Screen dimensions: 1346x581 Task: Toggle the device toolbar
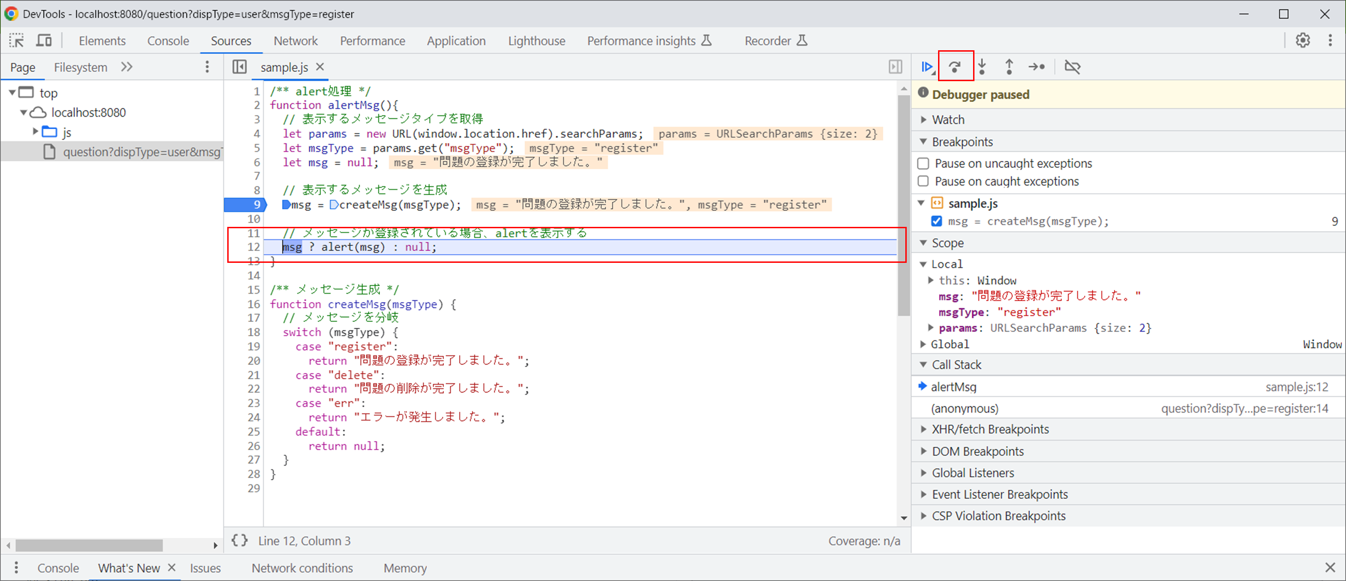44,40
